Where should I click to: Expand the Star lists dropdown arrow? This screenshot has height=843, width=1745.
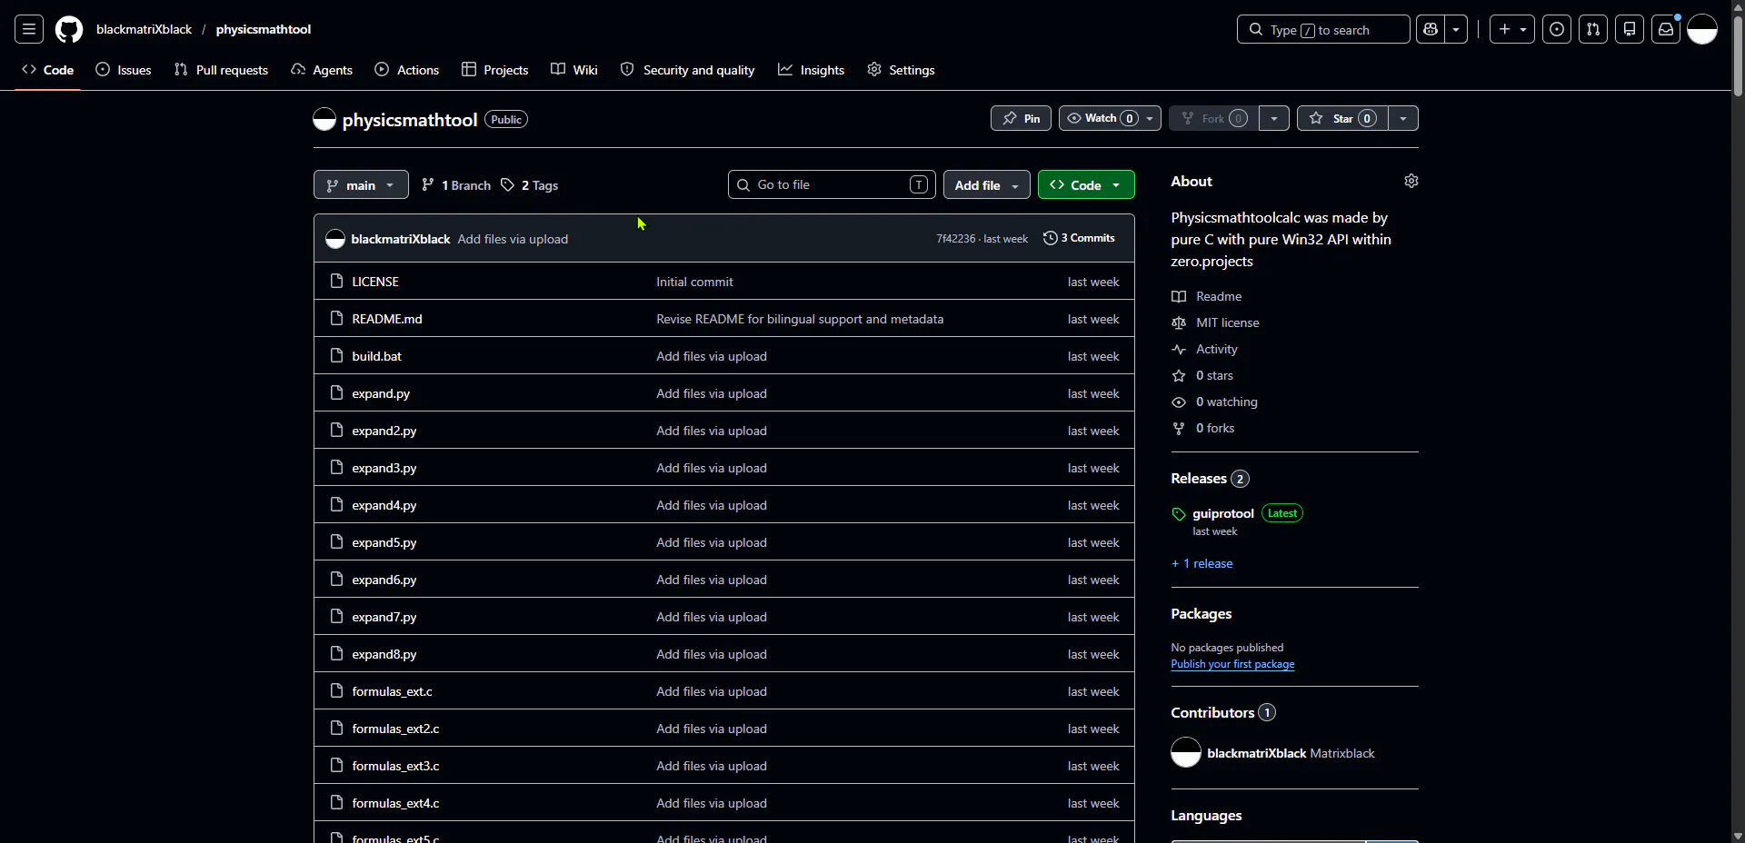coord(1403,118)
